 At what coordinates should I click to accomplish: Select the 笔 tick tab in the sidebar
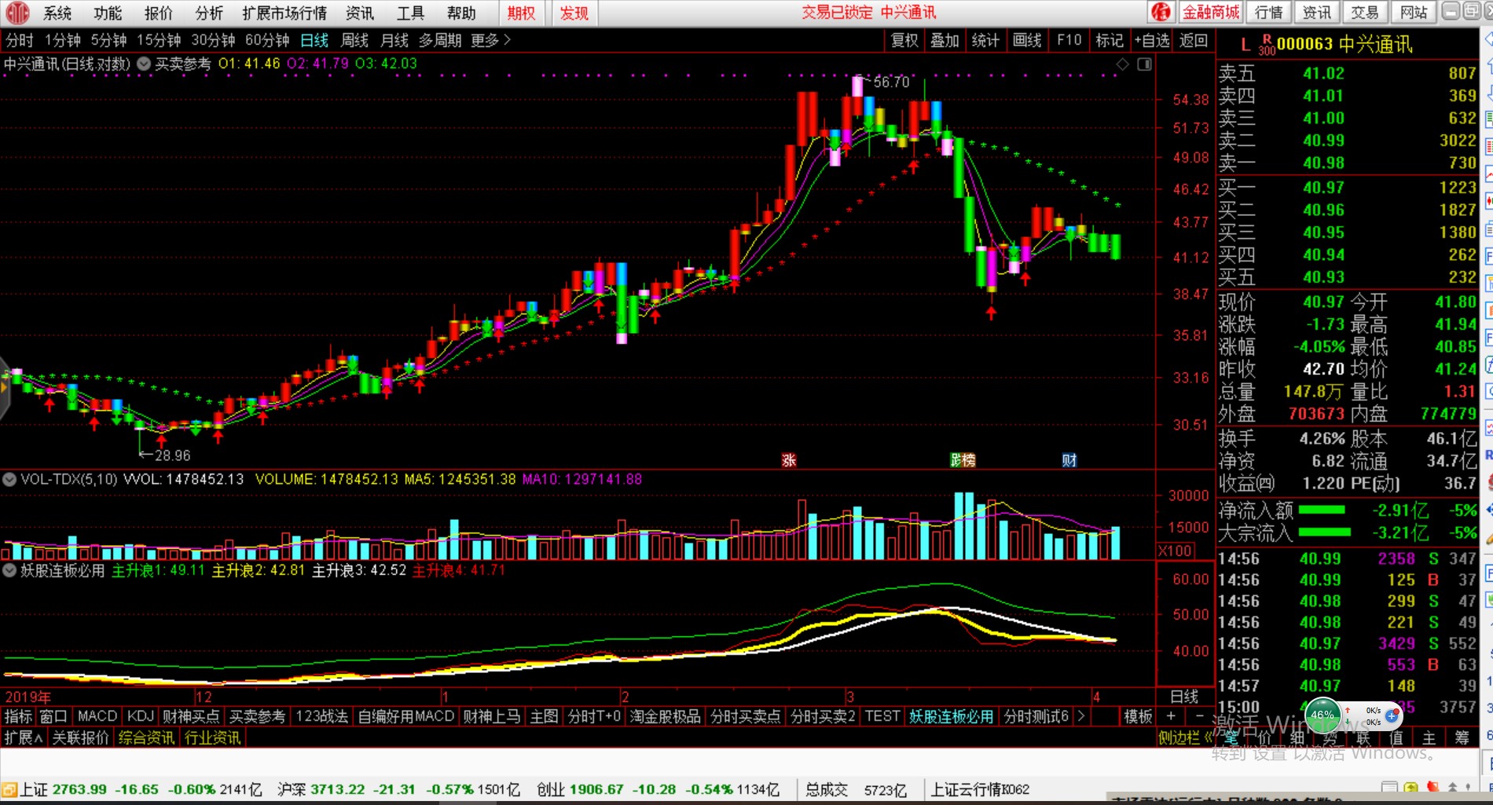1231,737
